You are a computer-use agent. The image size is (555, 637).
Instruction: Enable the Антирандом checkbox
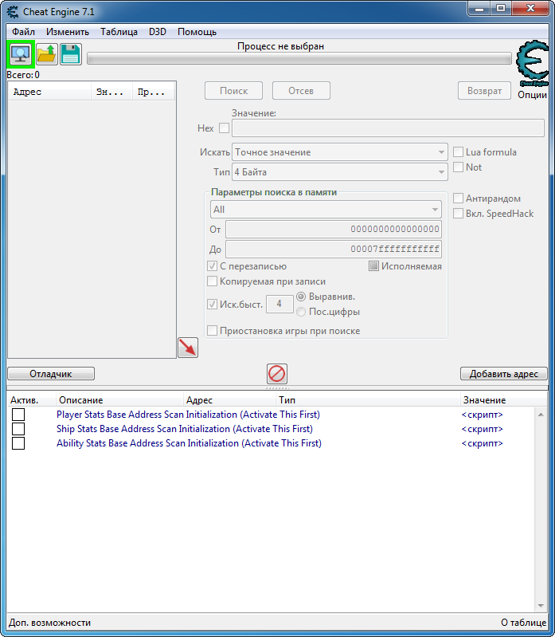click(x=458, y=199)
